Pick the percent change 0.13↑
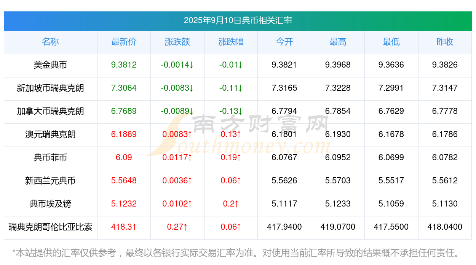Viewport: 476px width, 265px height. coord(231,134)
